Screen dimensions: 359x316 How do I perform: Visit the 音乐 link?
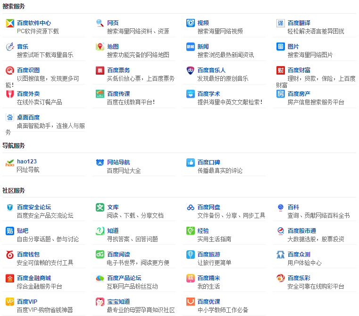23,47
